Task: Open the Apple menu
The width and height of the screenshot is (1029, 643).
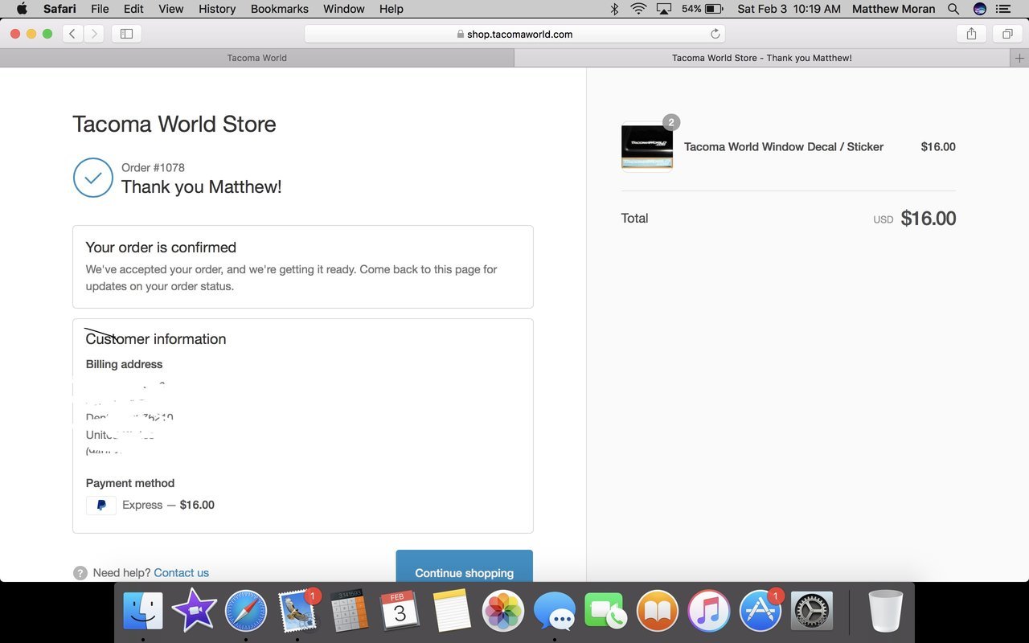Action: coord(22,9)
